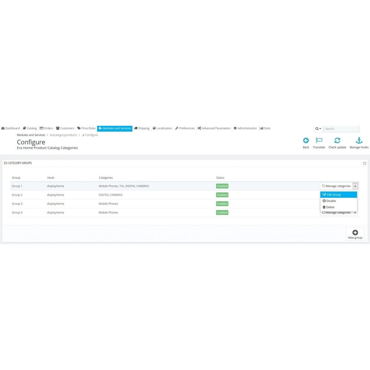Click the 'Group 3' cell

(17, 204)
